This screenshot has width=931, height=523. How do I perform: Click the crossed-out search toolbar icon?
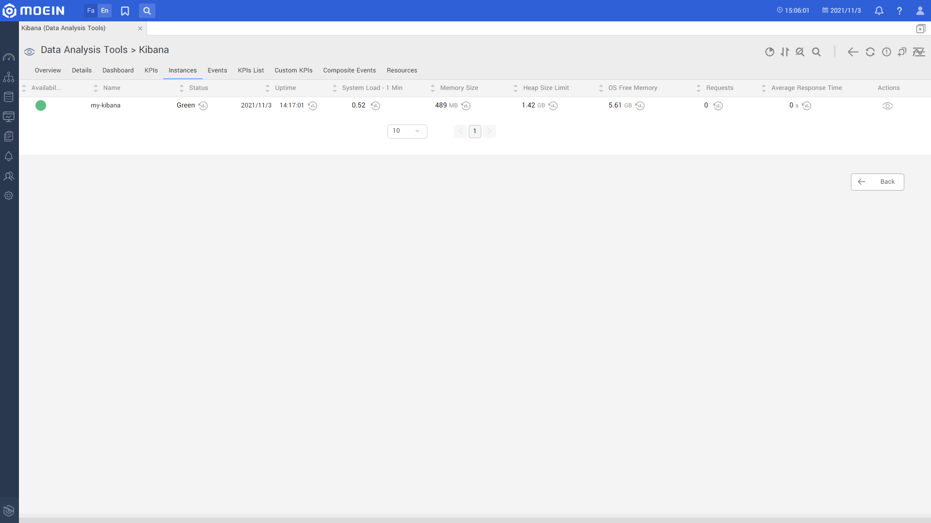pos(800,52)
